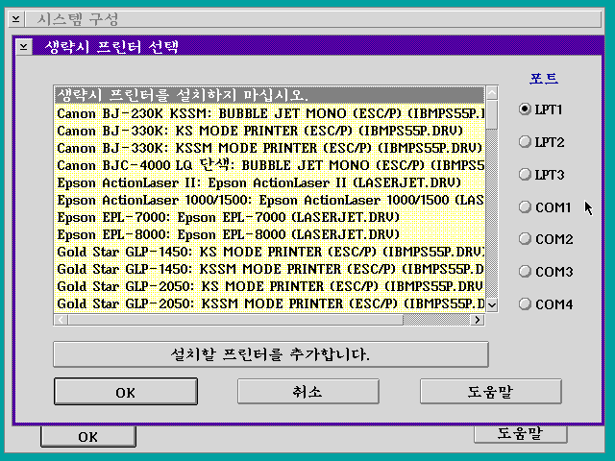
Task: Select 생략시 프린터를 설치하지 마십시오 list entry
Action: pos(269,95)
